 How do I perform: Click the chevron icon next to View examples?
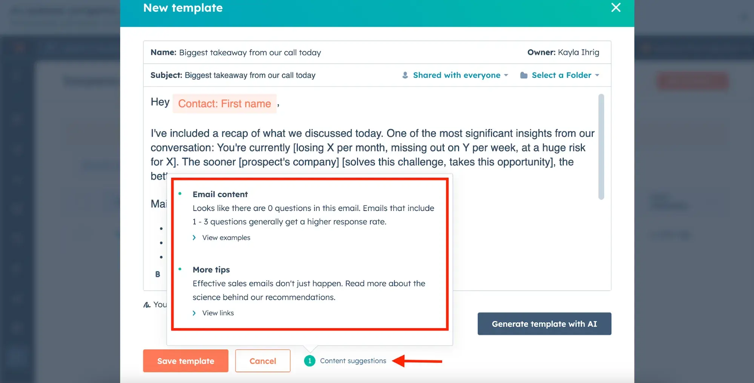194,238
